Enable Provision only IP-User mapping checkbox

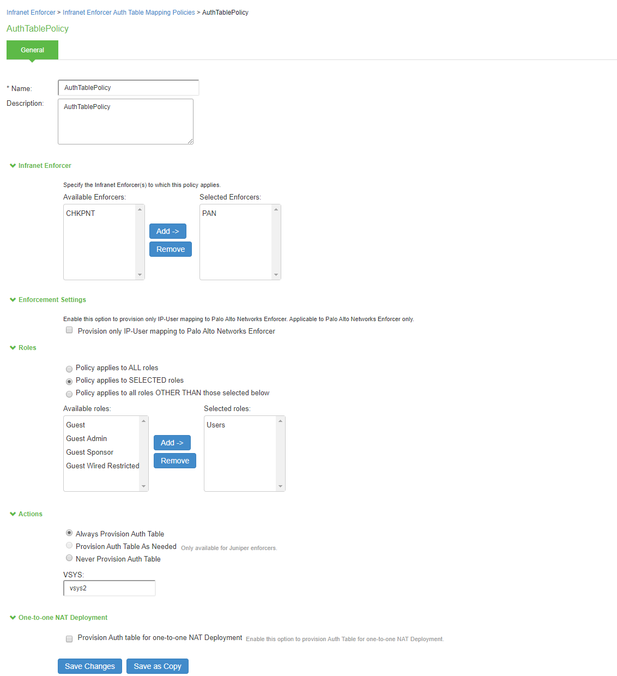[69, 330]
